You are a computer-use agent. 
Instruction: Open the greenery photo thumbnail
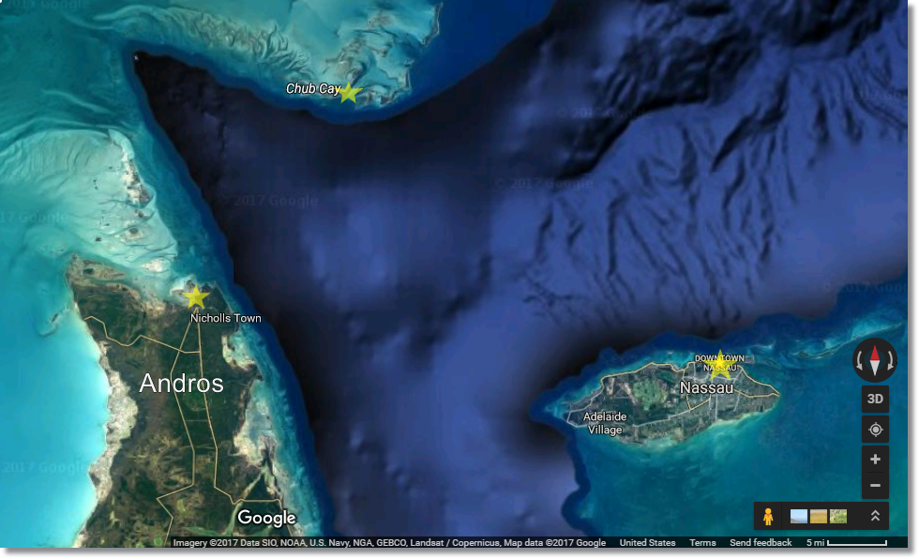tap(837, 515)
